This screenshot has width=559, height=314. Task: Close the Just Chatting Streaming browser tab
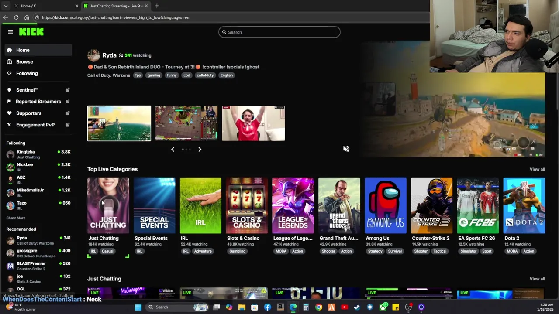[146, 6]
